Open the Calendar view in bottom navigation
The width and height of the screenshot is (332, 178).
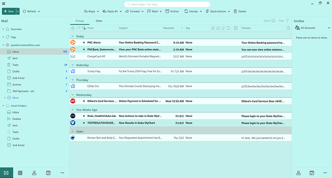coord(20,173)
